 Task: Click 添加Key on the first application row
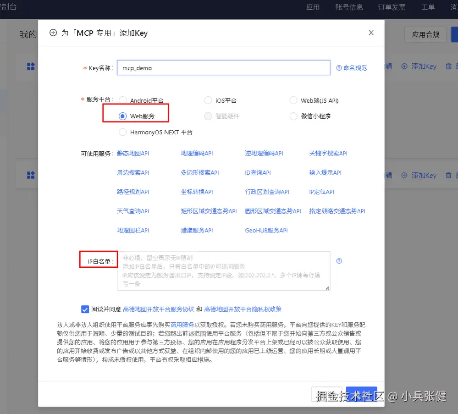(419, 66)
